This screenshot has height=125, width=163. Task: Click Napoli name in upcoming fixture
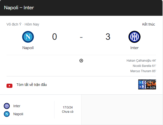pos(18,114)
